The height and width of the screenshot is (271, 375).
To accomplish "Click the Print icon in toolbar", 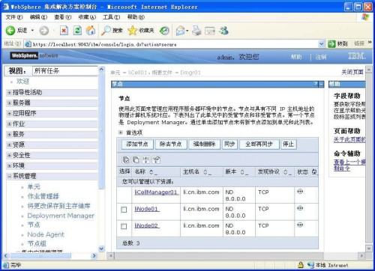I will (196, 31).
